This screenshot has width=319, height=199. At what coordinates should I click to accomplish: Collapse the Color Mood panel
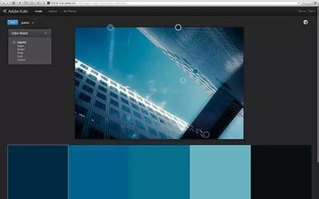(x=46, y=33)
